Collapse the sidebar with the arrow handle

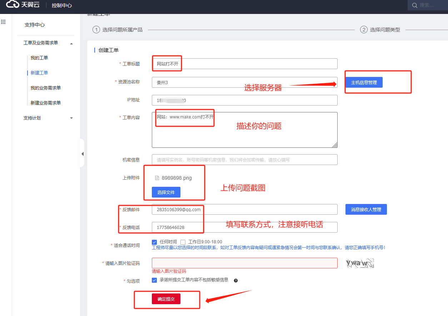(x=82, y=154)
